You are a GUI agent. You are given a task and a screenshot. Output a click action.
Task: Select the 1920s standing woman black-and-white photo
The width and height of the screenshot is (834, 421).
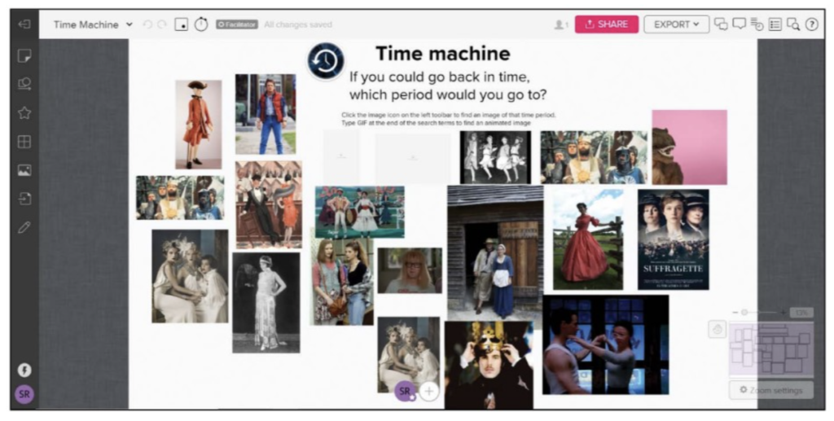(x=266, y=302)
